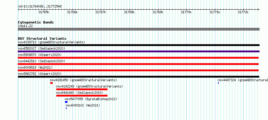Select the red nsv6442810 variant bar

point(138,64)
